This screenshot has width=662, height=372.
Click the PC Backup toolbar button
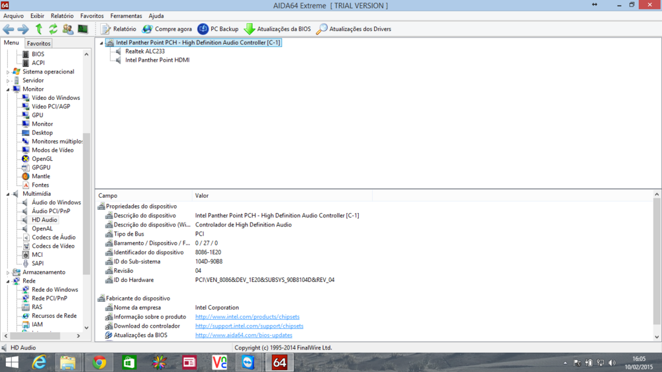pyautogui.click(x=218, y=29)
